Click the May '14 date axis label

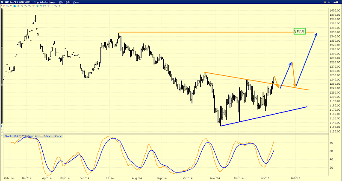pos(65,178)
